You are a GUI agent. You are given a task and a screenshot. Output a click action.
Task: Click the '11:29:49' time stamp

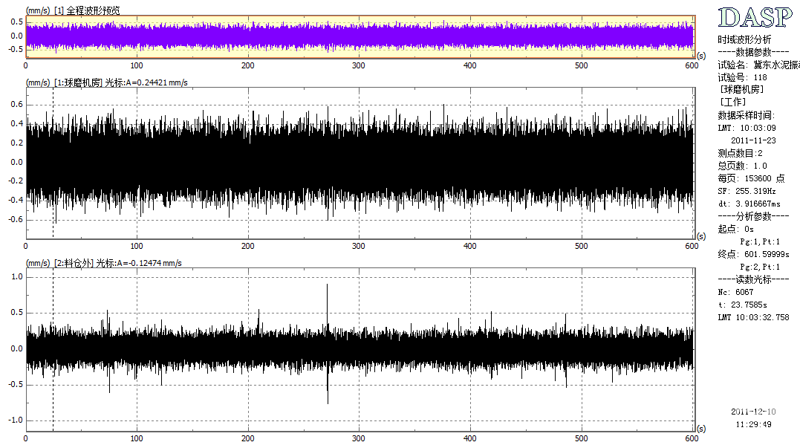[753, 425]
